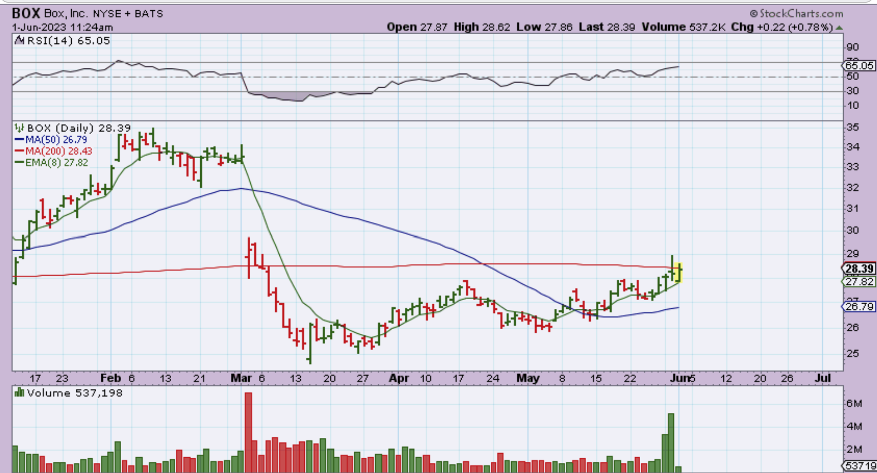Click the "May" month label on date axis
The image size is (877, 473).
point(528,378)
